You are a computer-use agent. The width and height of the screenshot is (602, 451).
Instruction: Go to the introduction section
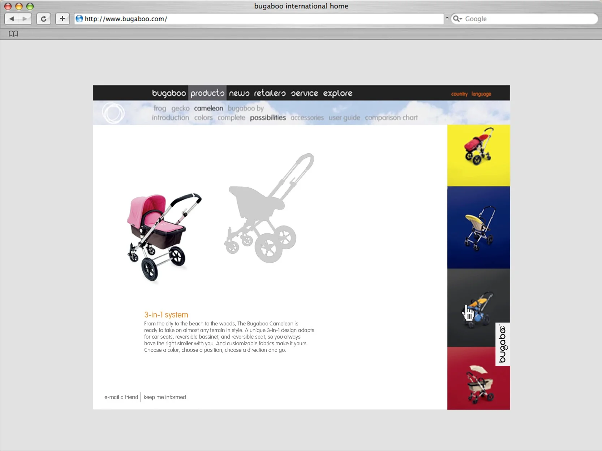(x=170, y=118)
